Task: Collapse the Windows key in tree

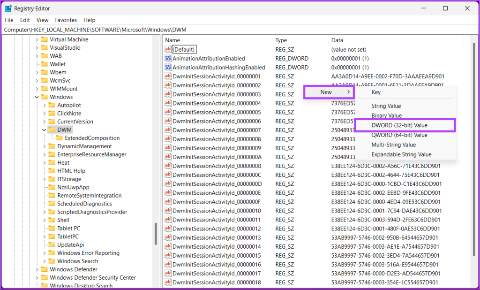Action: point(37,97)
